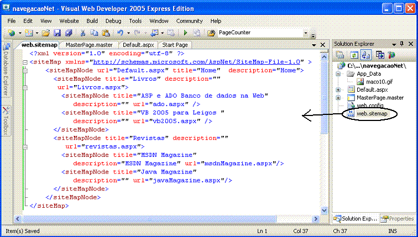Open Solution Explorer window position dropdown
Screen dimensions: 418x237
(394, 44)
